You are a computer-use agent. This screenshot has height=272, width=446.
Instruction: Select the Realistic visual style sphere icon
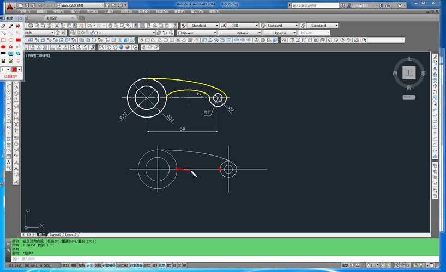click(x=122, y=47)
